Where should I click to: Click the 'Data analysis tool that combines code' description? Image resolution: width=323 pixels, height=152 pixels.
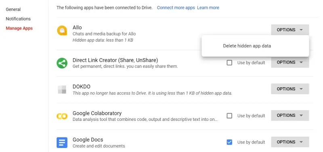[145, 120]
